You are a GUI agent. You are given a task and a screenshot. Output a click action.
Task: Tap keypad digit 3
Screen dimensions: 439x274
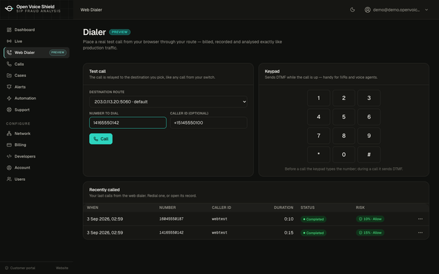coord(369,98)
